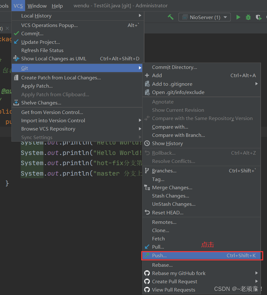Choose VCS Operations Popup entry
267x295 pixels.
(x=78, y=25)
